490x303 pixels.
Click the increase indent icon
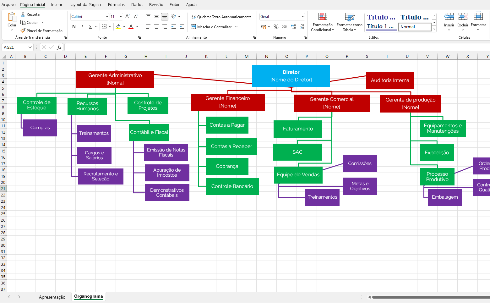[x=182, y=27]
